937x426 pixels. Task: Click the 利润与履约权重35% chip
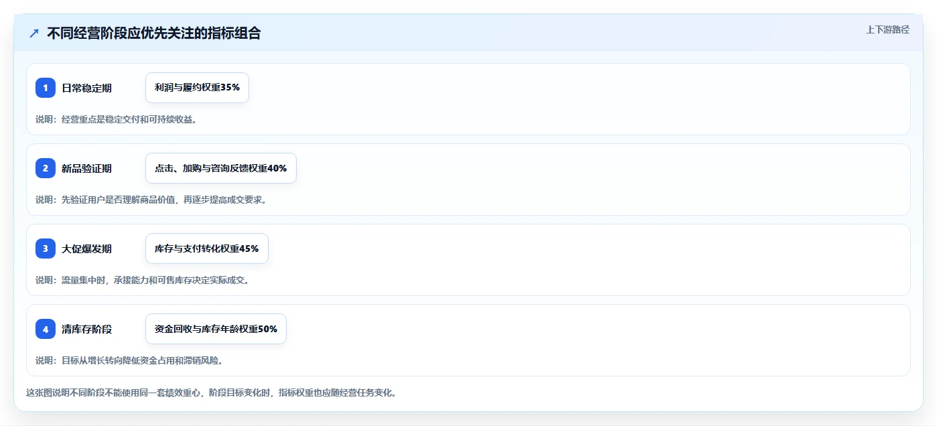pos(197,88)
